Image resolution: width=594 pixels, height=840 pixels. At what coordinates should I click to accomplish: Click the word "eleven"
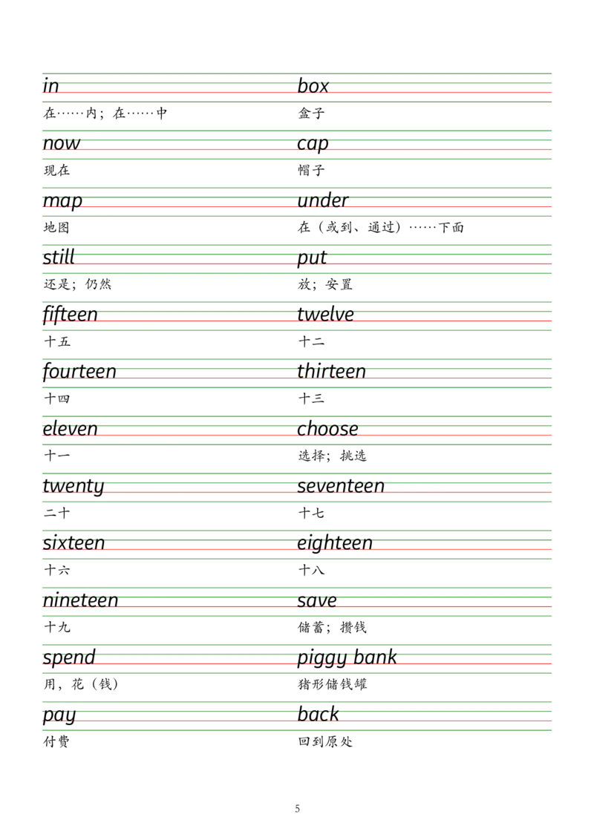(70, 429)
